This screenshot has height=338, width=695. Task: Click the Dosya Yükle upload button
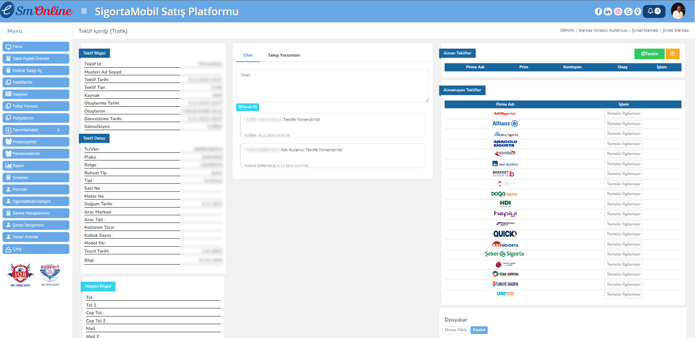point(456,330)
